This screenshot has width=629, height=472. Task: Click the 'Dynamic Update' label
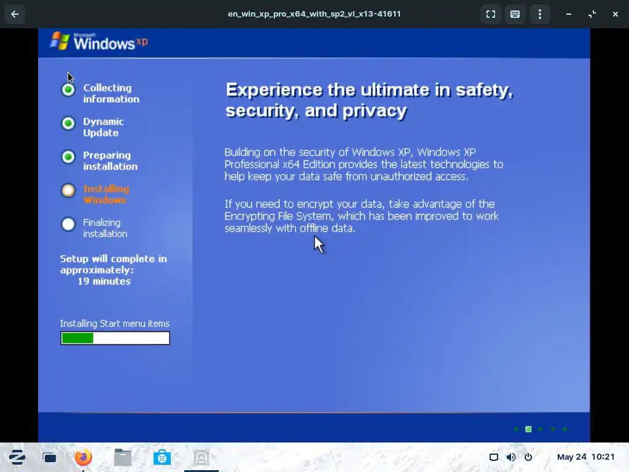click(x=103, y=127)
